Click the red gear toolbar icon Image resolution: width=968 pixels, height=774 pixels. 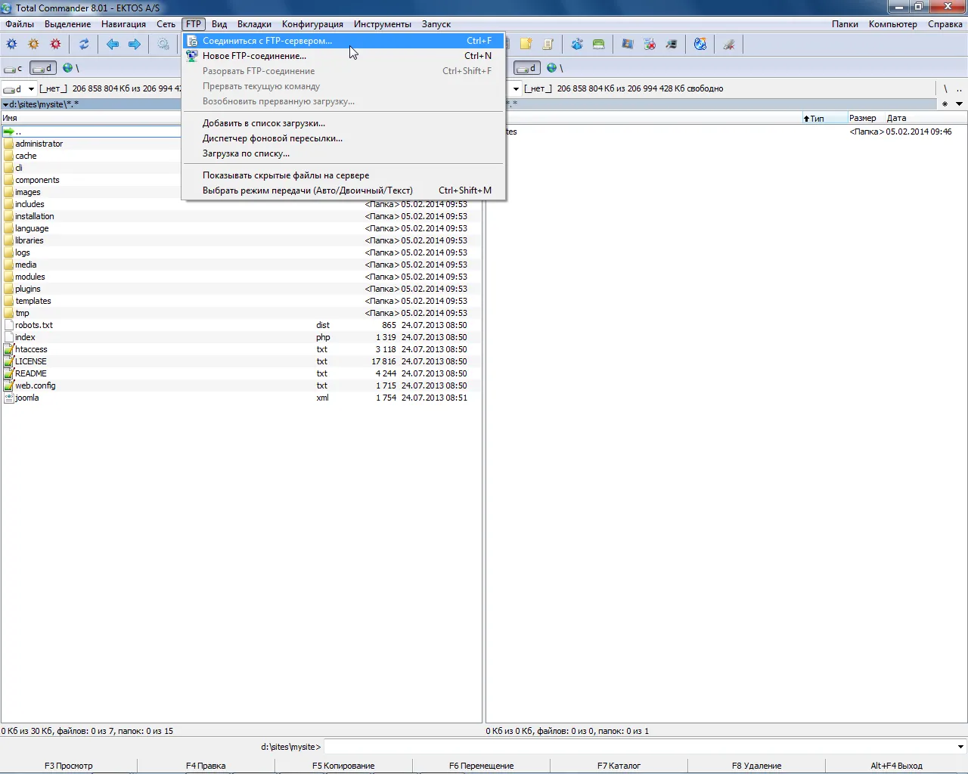pyautogui.click(x=55, y=45)
